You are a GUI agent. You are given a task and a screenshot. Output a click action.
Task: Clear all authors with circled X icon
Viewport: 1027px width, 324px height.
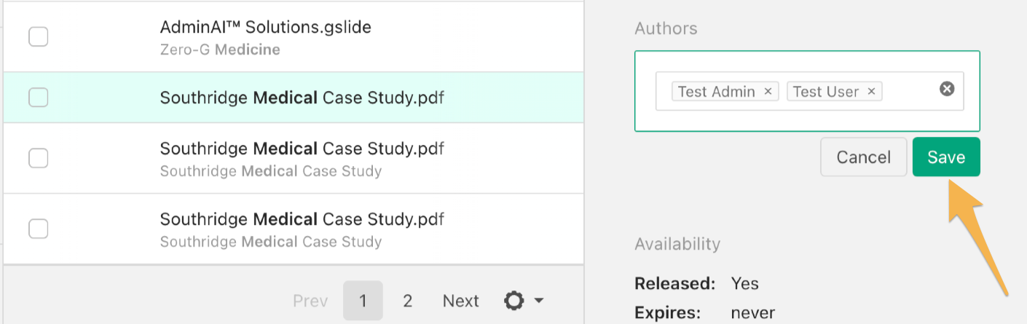pos(946,89)
